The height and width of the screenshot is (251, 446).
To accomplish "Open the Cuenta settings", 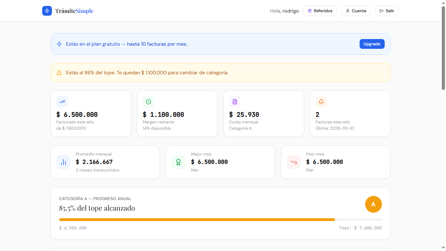I will click(356, 11).
